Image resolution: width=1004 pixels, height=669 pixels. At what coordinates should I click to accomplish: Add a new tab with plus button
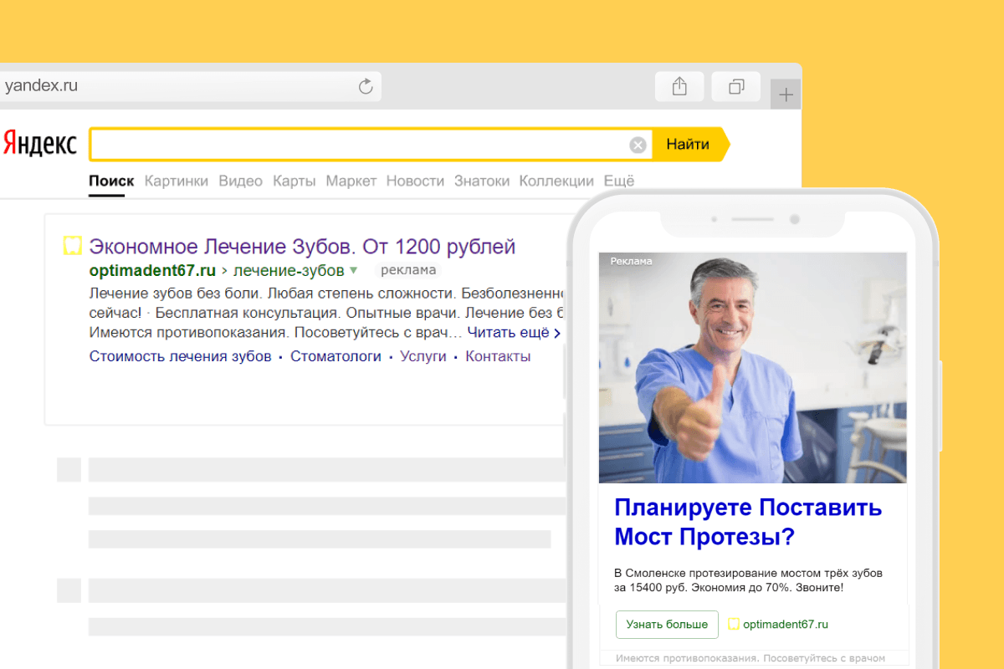(786, 94)
